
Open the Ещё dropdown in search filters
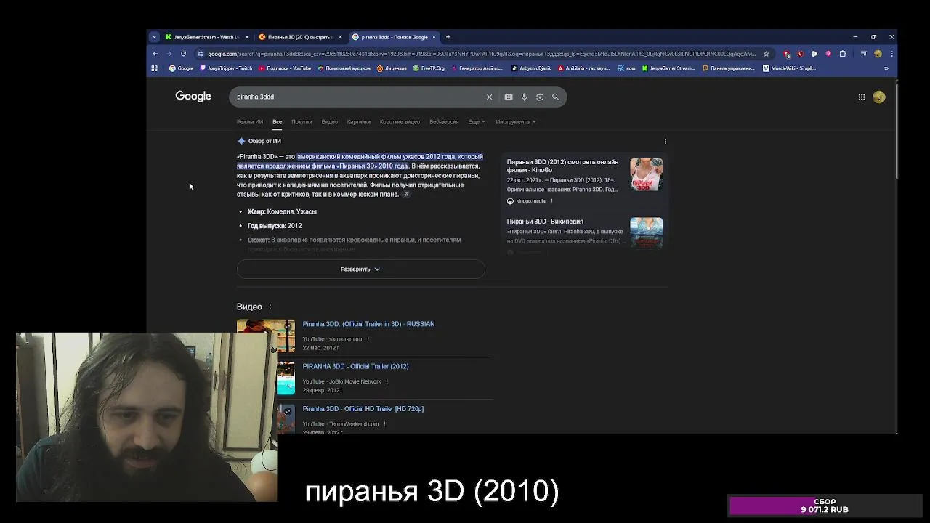click(x=476, y=122)
